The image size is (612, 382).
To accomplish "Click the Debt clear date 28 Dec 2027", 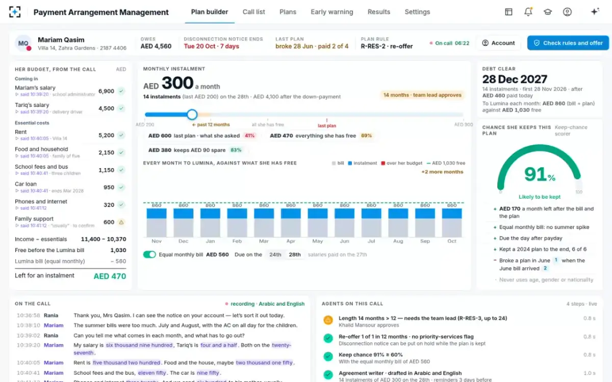I will 515,79.
